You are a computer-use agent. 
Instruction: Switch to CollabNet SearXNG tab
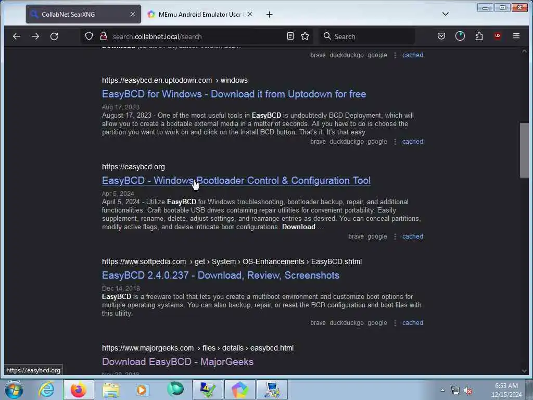(x=83, y=14)
